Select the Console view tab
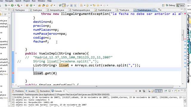This screenshot has width=191, height=107. (x=58, y=91)
